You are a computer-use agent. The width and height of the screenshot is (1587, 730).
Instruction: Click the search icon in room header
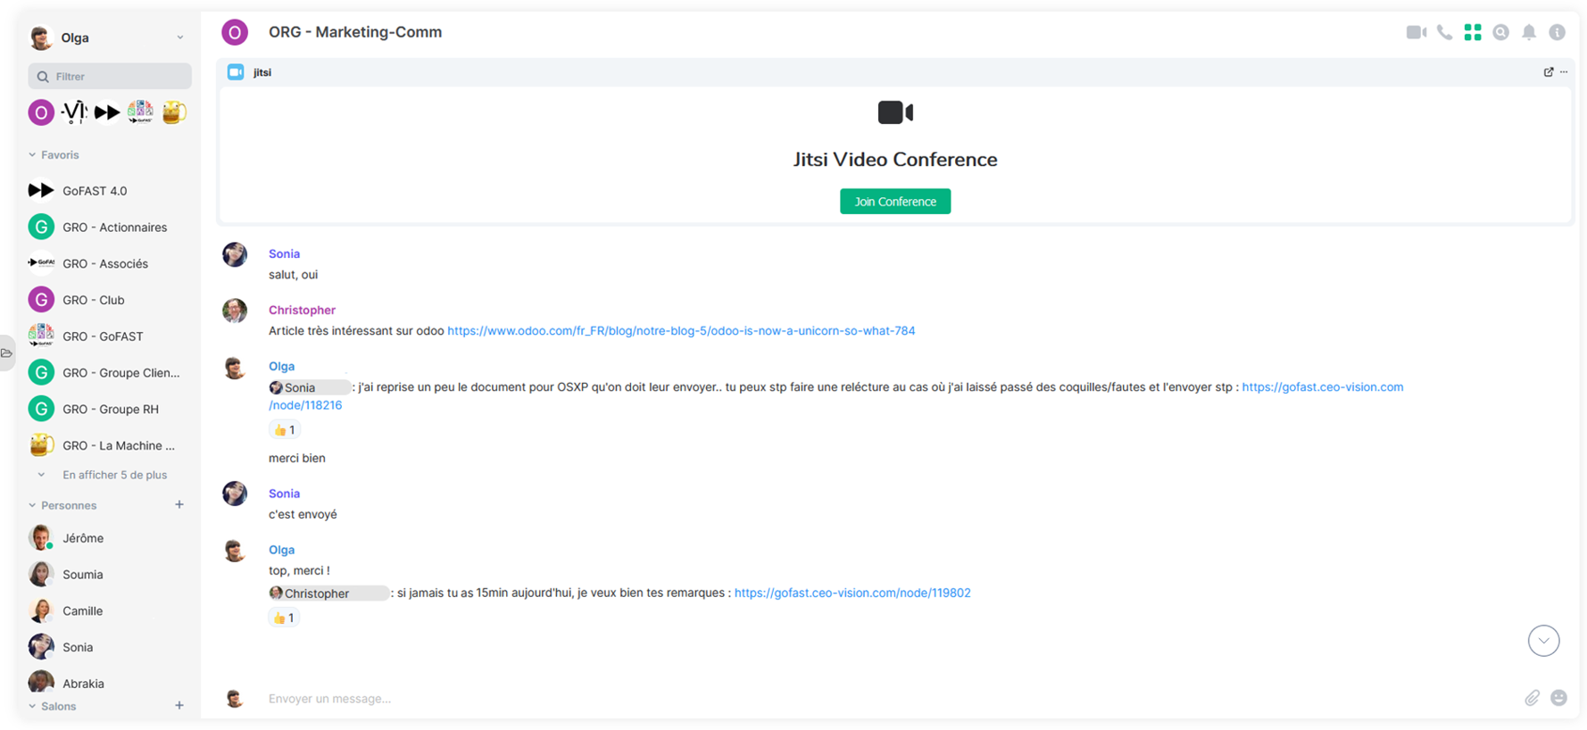tap(1501, 33)
